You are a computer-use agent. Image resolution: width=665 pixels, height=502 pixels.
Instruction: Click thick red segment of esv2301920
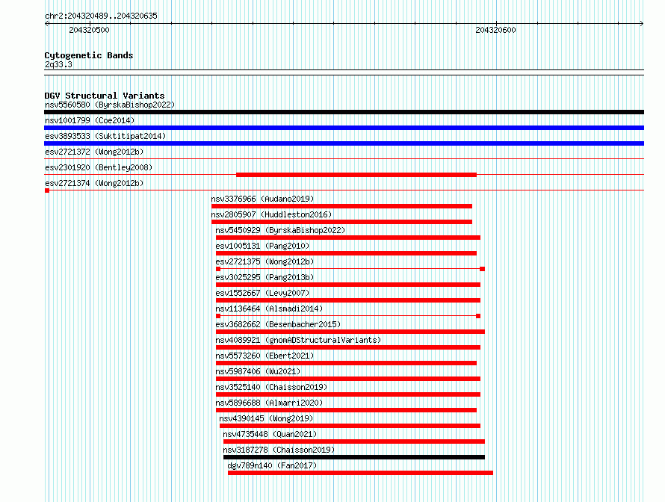point(356,175)
